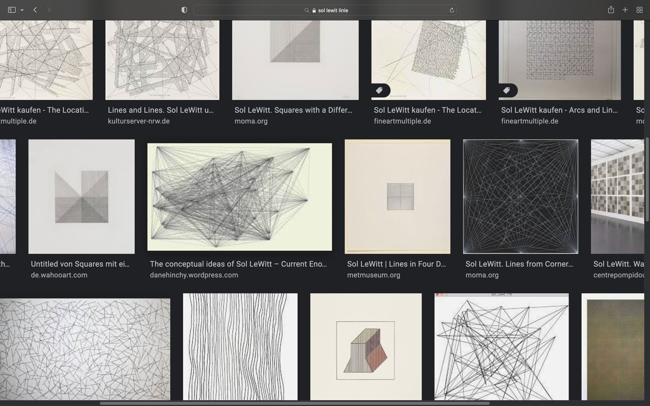Open Sol LeWitt | Lines in Four D... title
This screenshot has width=650, height=406.
click(x=396, y=264)
